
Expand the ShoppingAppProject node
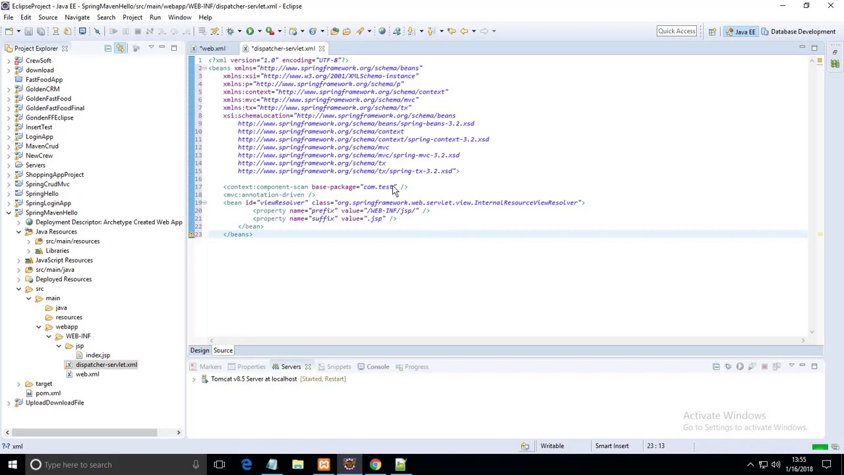(9, 175)
